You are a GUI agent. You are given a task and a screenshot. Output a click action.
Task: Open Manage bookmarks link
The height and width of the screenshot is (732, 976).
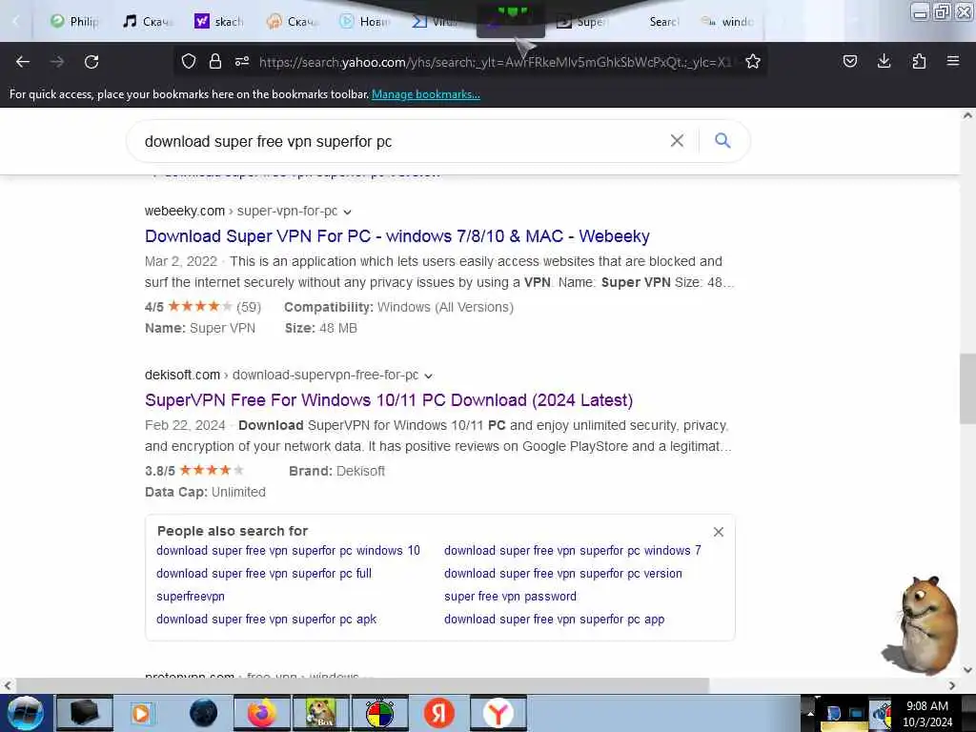point(426,94)
